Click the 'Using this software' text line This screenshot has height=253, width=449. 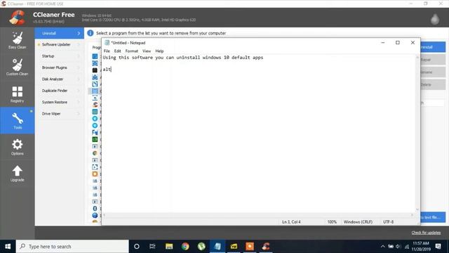(183, 58)
